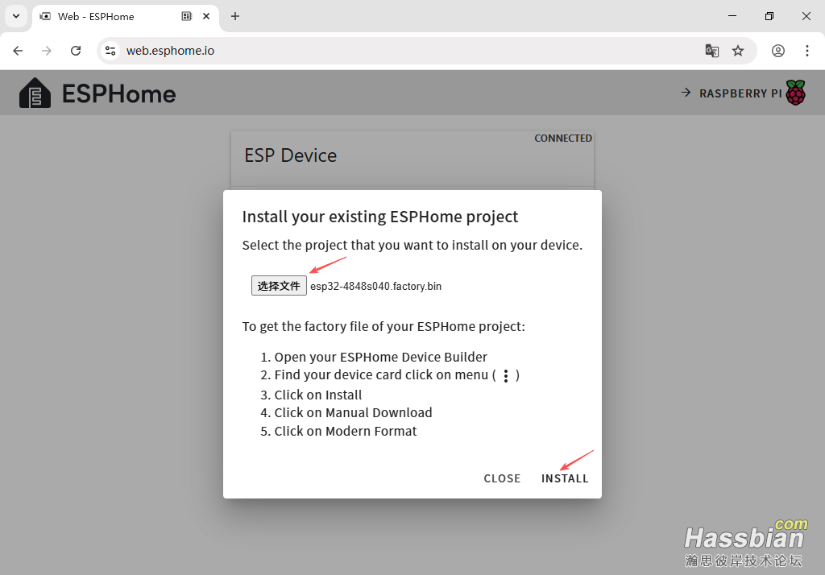
Task: Click INSTALL to flash the firmware
Action: coord(565,478)
